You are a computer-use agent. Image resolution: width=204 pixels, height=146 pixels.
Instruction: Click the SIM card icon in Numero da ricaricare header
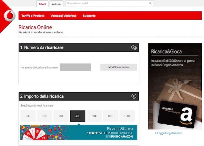tap(134, 47)
